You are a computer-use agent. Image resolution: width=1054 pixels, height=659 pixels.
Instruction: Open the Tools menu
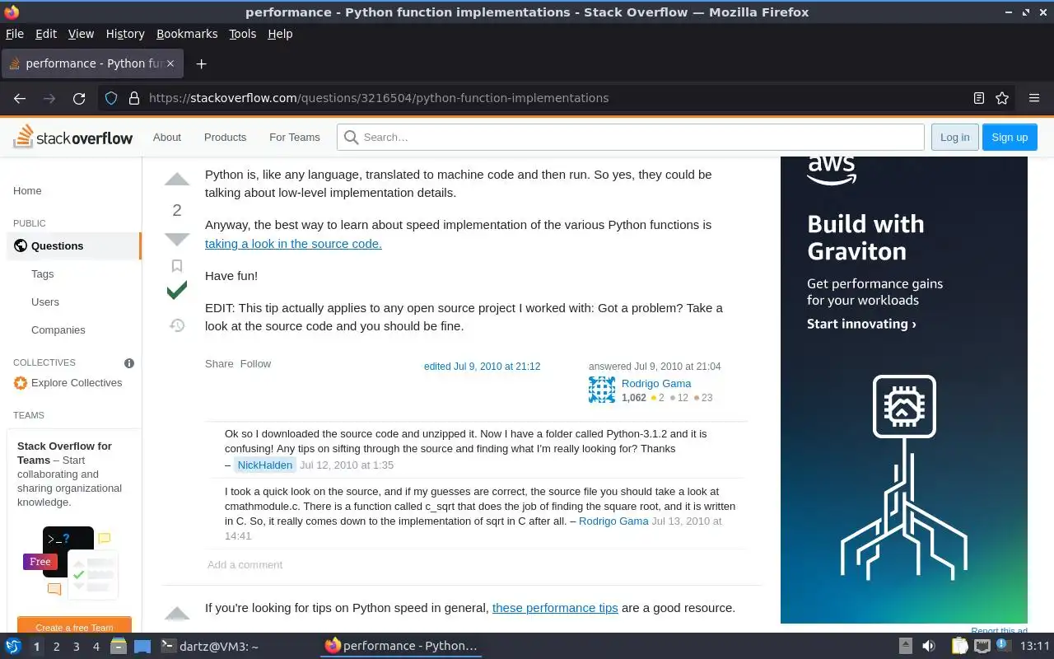243,34
